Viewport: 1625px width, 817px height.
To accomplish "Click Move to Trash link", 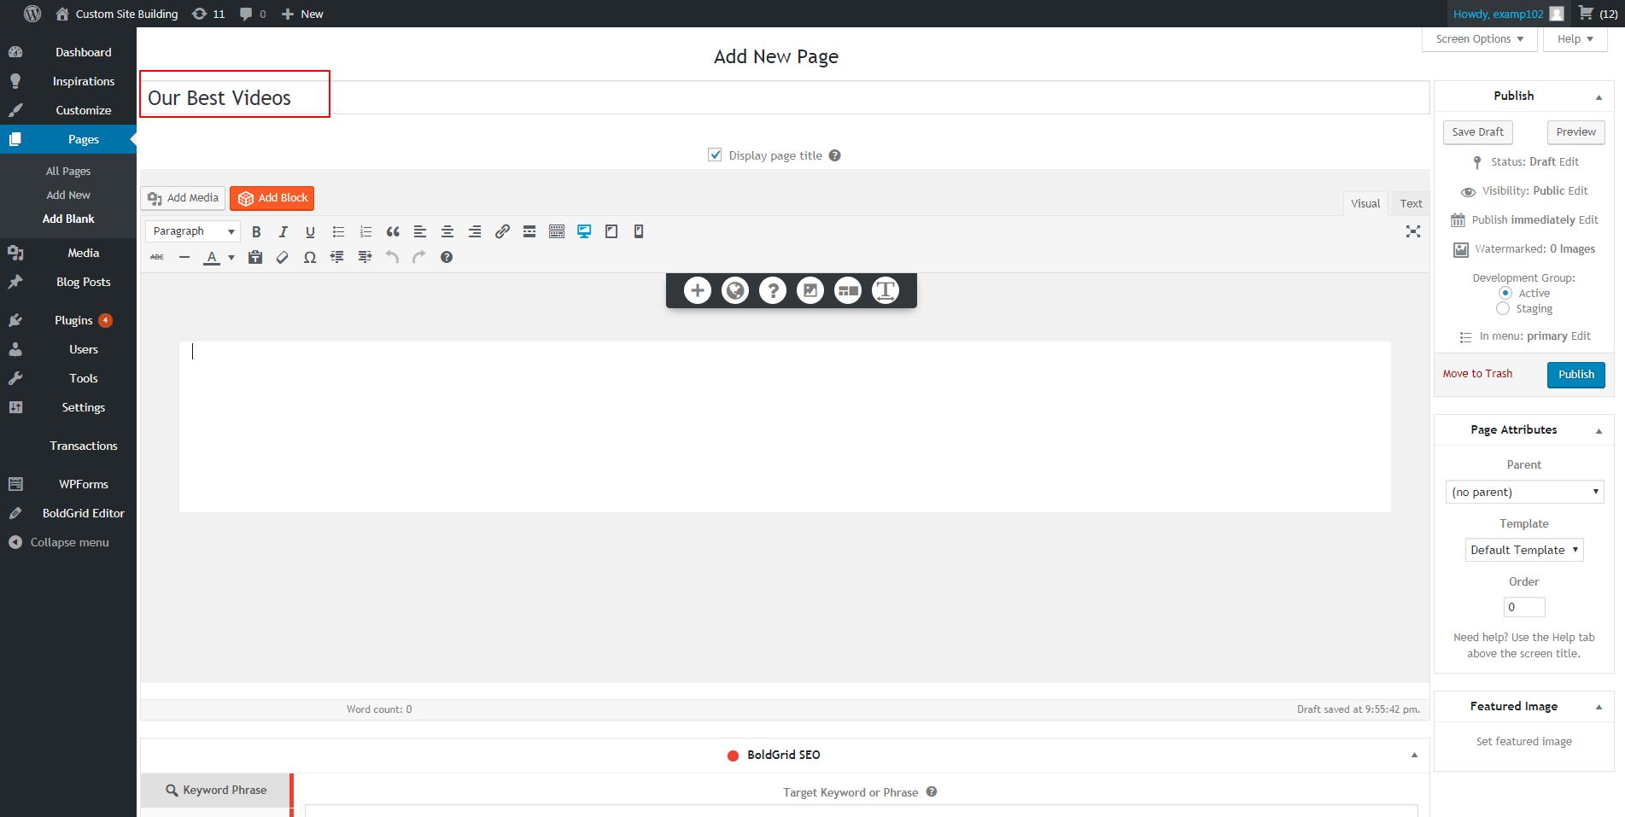I will (1477, 374).
